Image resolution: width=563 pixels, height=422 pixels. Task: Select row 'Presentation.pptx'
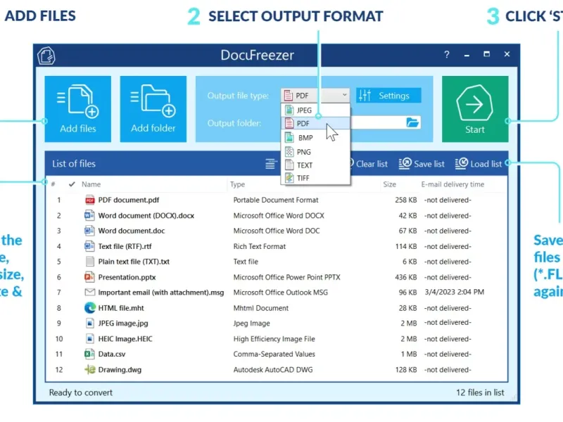pyautogui.click(x=277, y=277)
